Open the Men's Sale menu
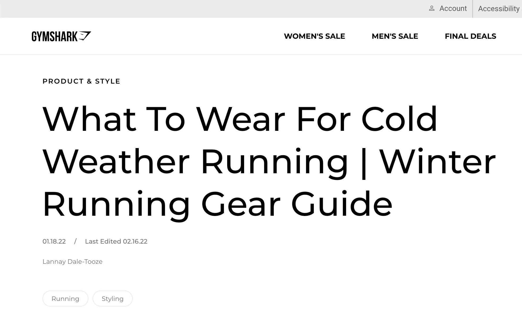This screenshot has height=320, width=522. (x=395, y=36)
